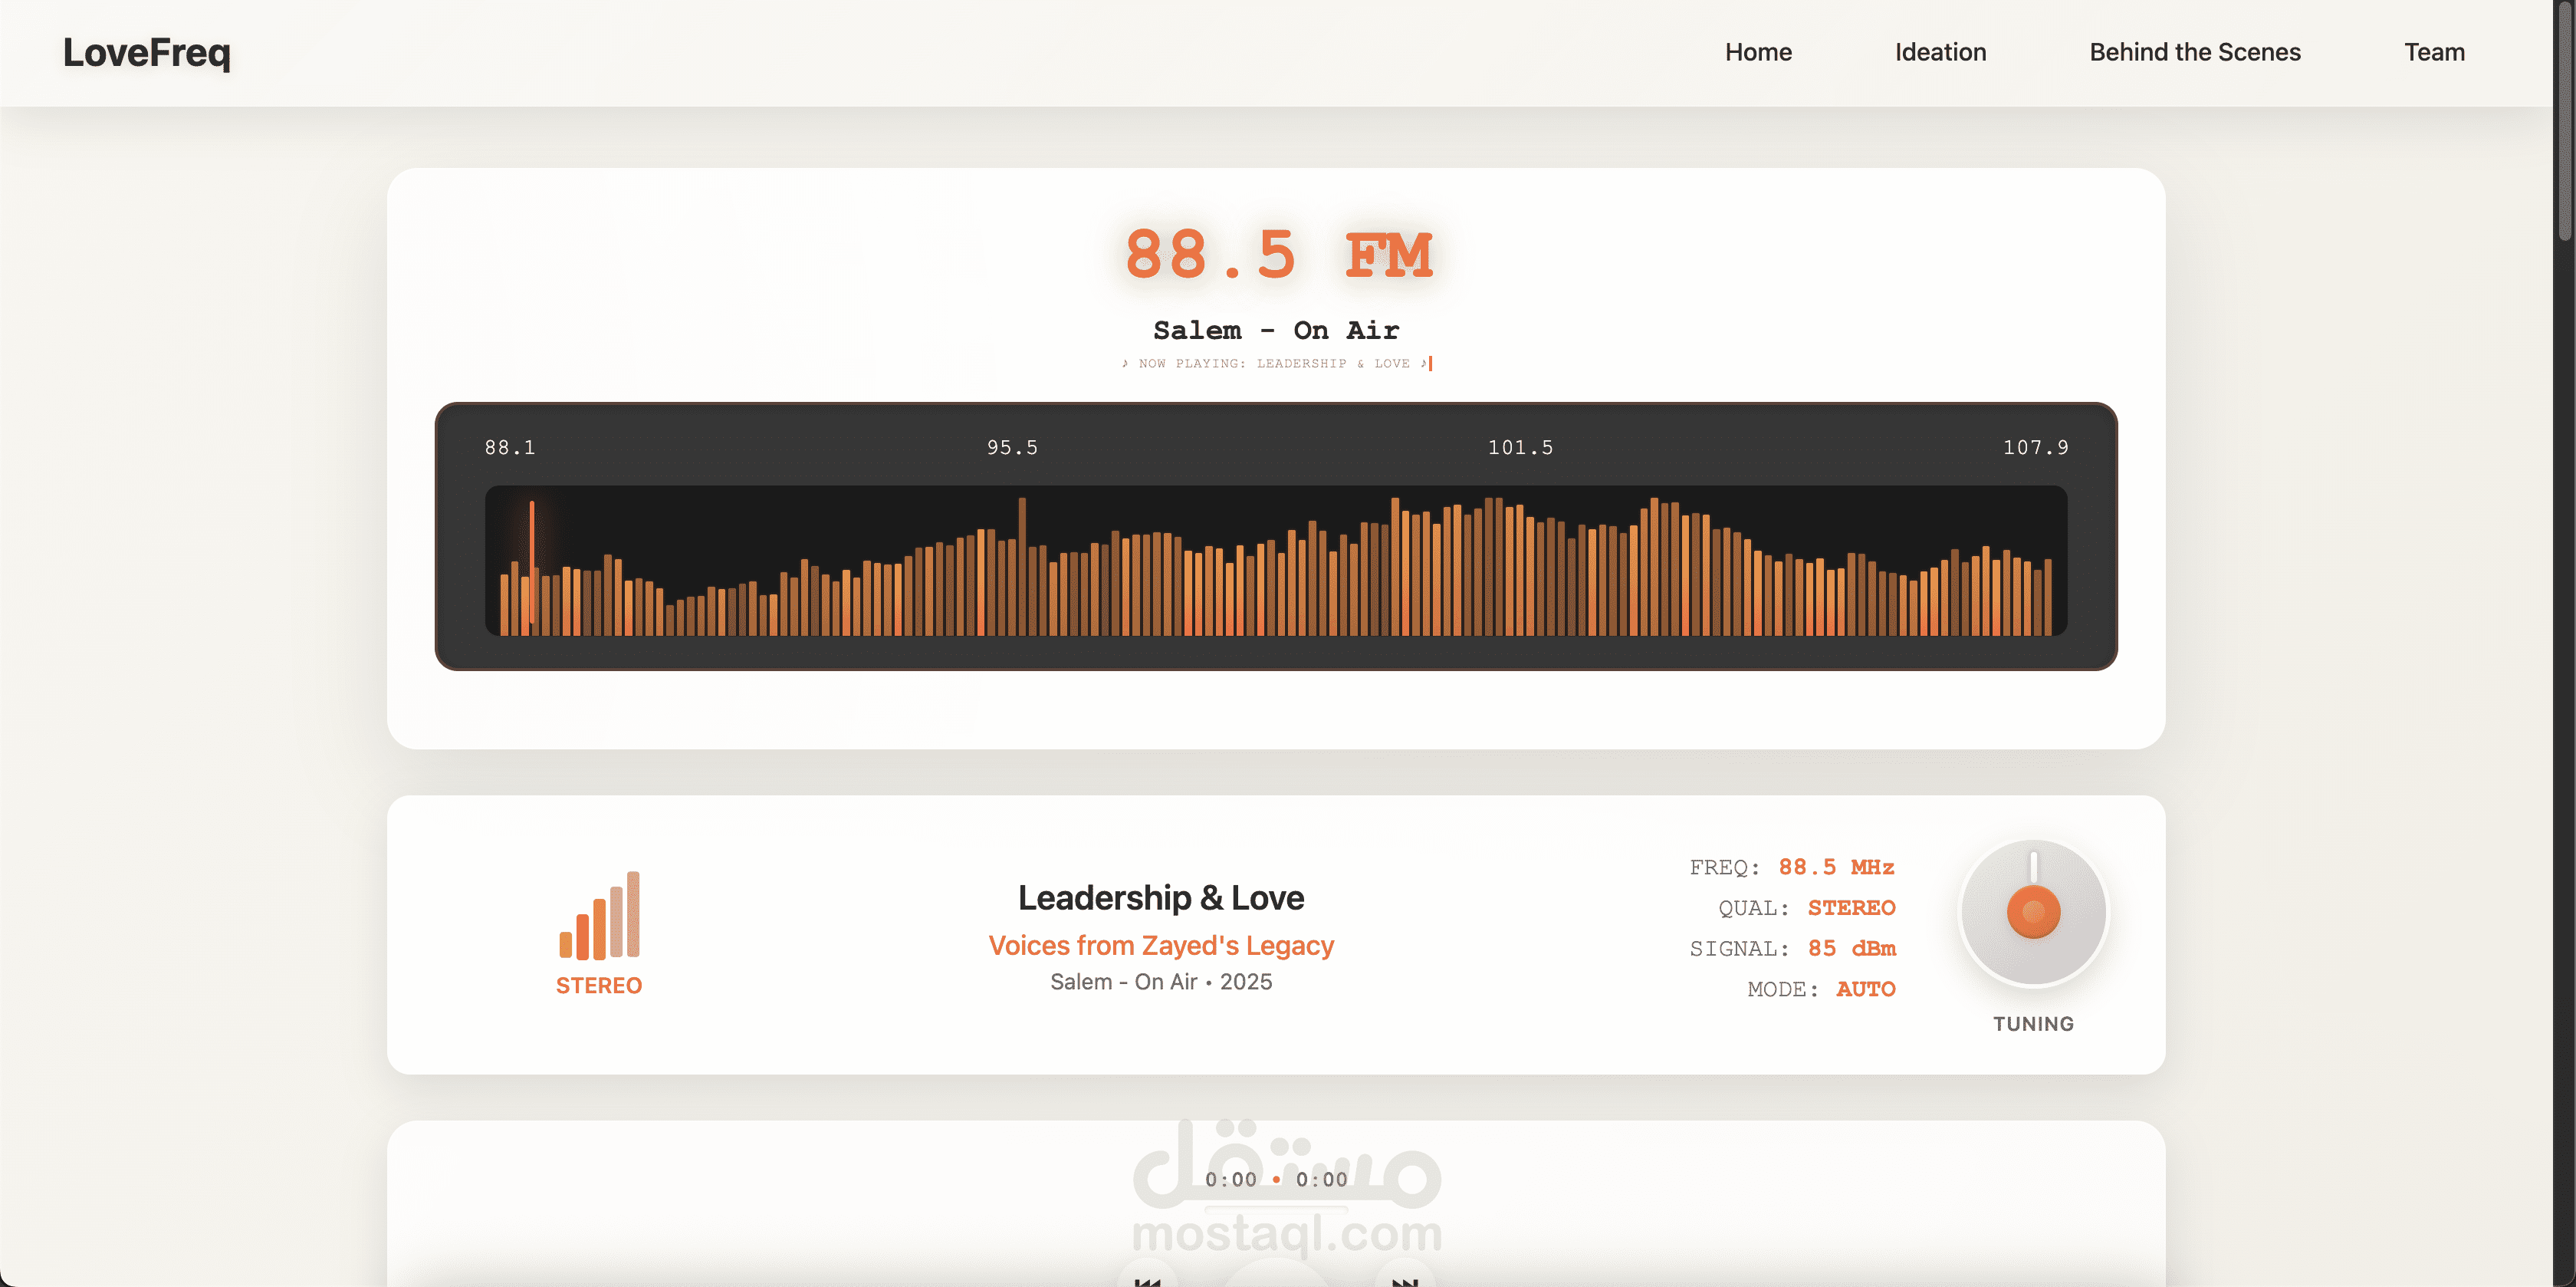The width and height of the screenshot is (2576, 1287).
Task: Click the QUAL 'STEREO' value
Action: pyautogui.click(x=1851, y=907)
